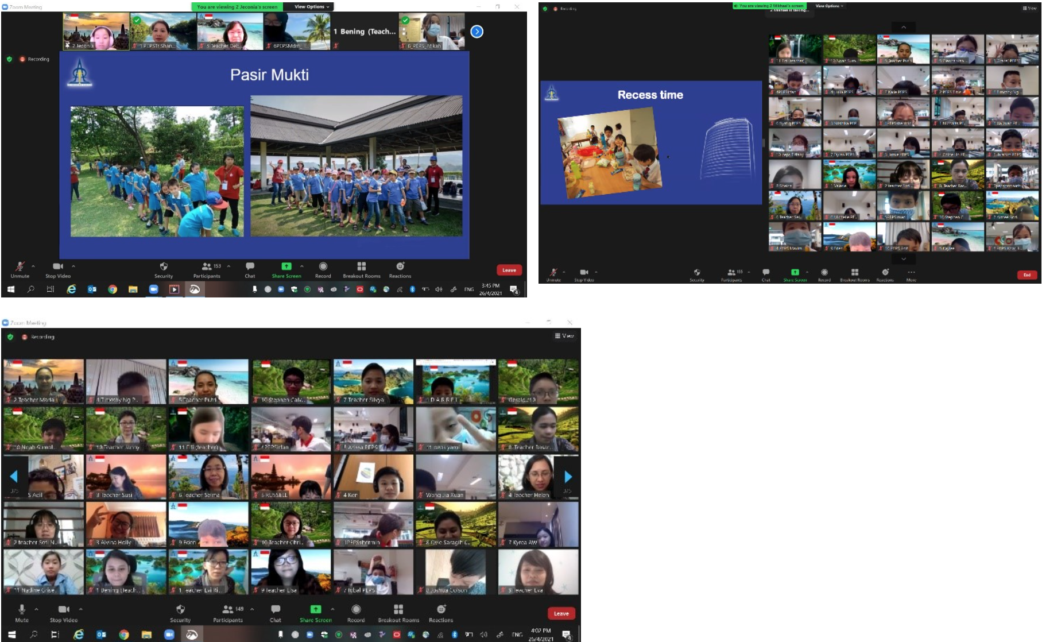
Task: Open the View menu in the Recess time window
Action: point(1029,8)
